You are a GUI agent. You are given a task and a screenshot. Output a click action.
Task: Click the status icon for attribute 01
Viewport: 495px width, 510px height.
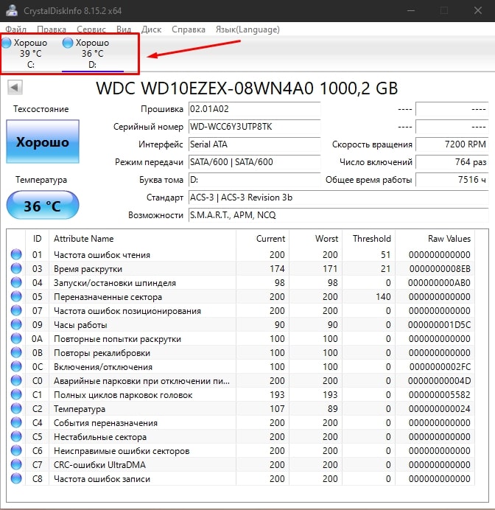pyautogui.click(x=16, y=254)
